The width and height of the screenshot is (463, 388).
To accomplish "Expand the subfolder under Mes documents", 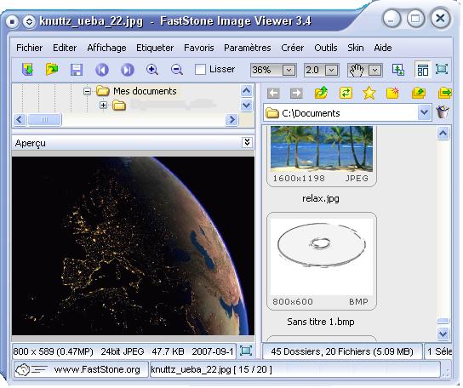I will coord(103,105).
